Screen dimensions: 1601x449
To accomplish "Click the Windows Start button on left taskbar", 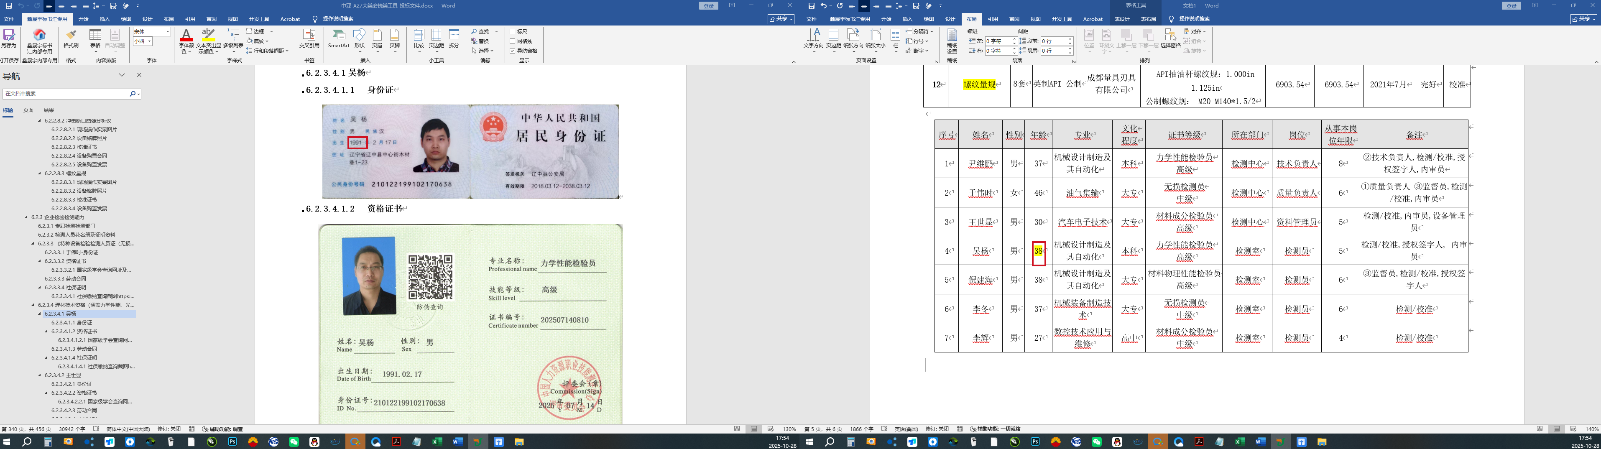I will 7,442.
